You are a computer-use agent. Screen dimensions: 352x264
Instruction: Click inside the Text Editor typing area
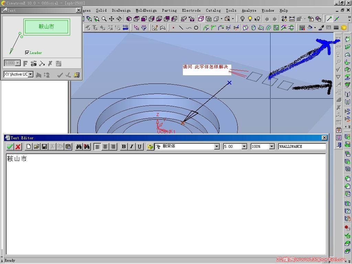point(166,204)
